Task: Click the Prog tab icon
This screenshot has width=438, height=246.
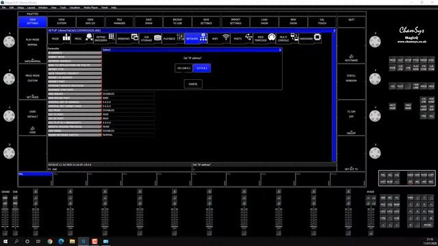Action: pos(89,37)
